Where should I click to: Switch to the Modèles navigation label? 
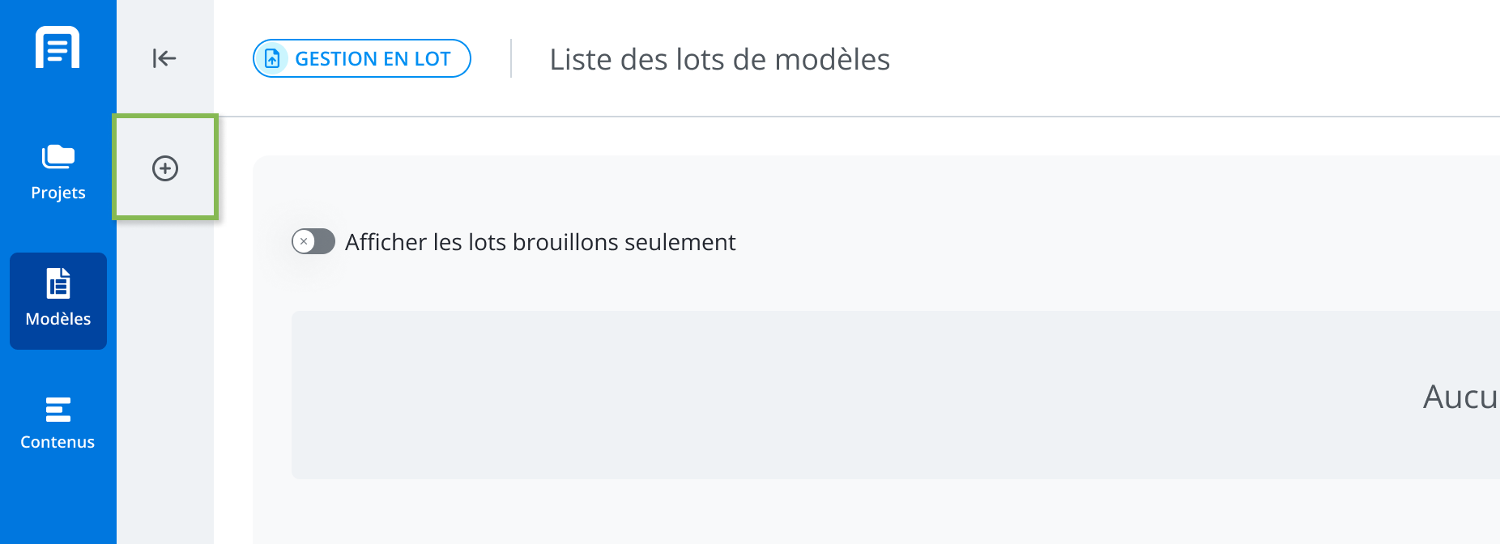(58, 319)
